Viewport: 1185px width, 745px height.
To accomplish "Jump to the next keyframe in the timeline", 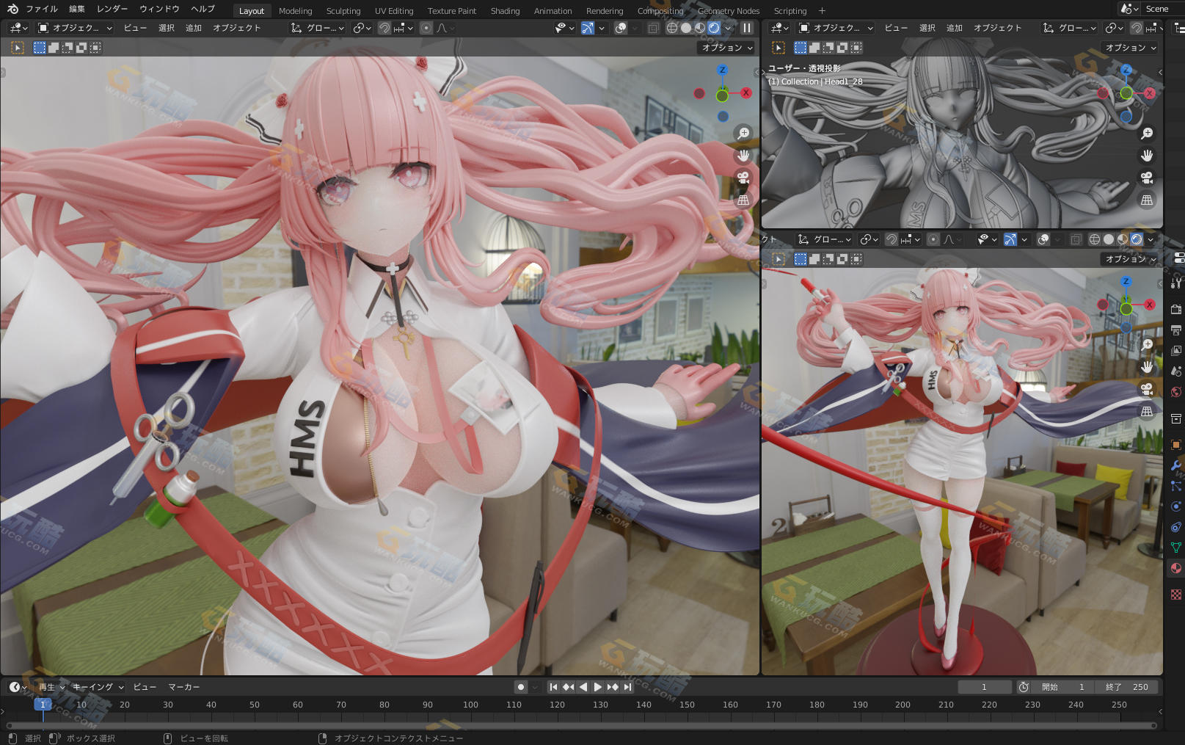I will click(613, 687).
